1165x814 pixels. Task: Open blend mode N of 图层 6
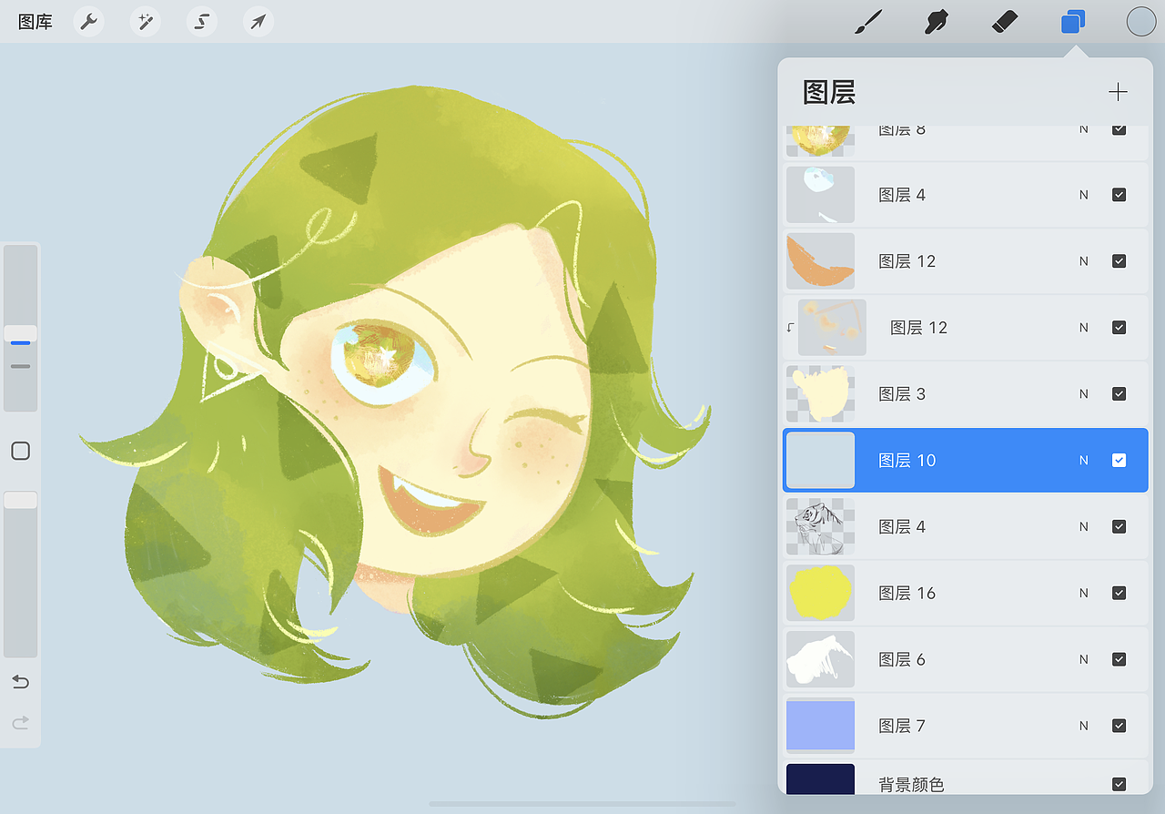click(1083, 659)
